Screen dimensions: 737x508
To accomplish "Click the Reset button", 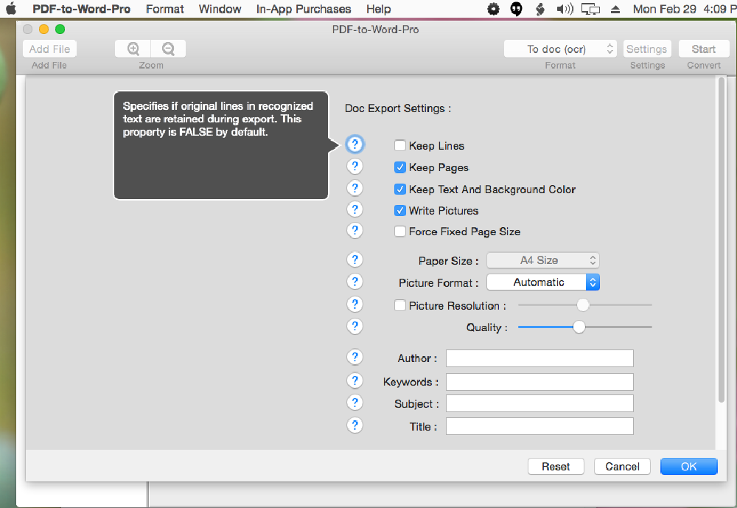I will tap(556, 466).
